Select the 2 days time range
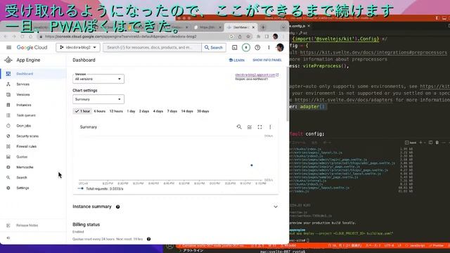The height and width of the screenshot is (253, 450). 144,111
